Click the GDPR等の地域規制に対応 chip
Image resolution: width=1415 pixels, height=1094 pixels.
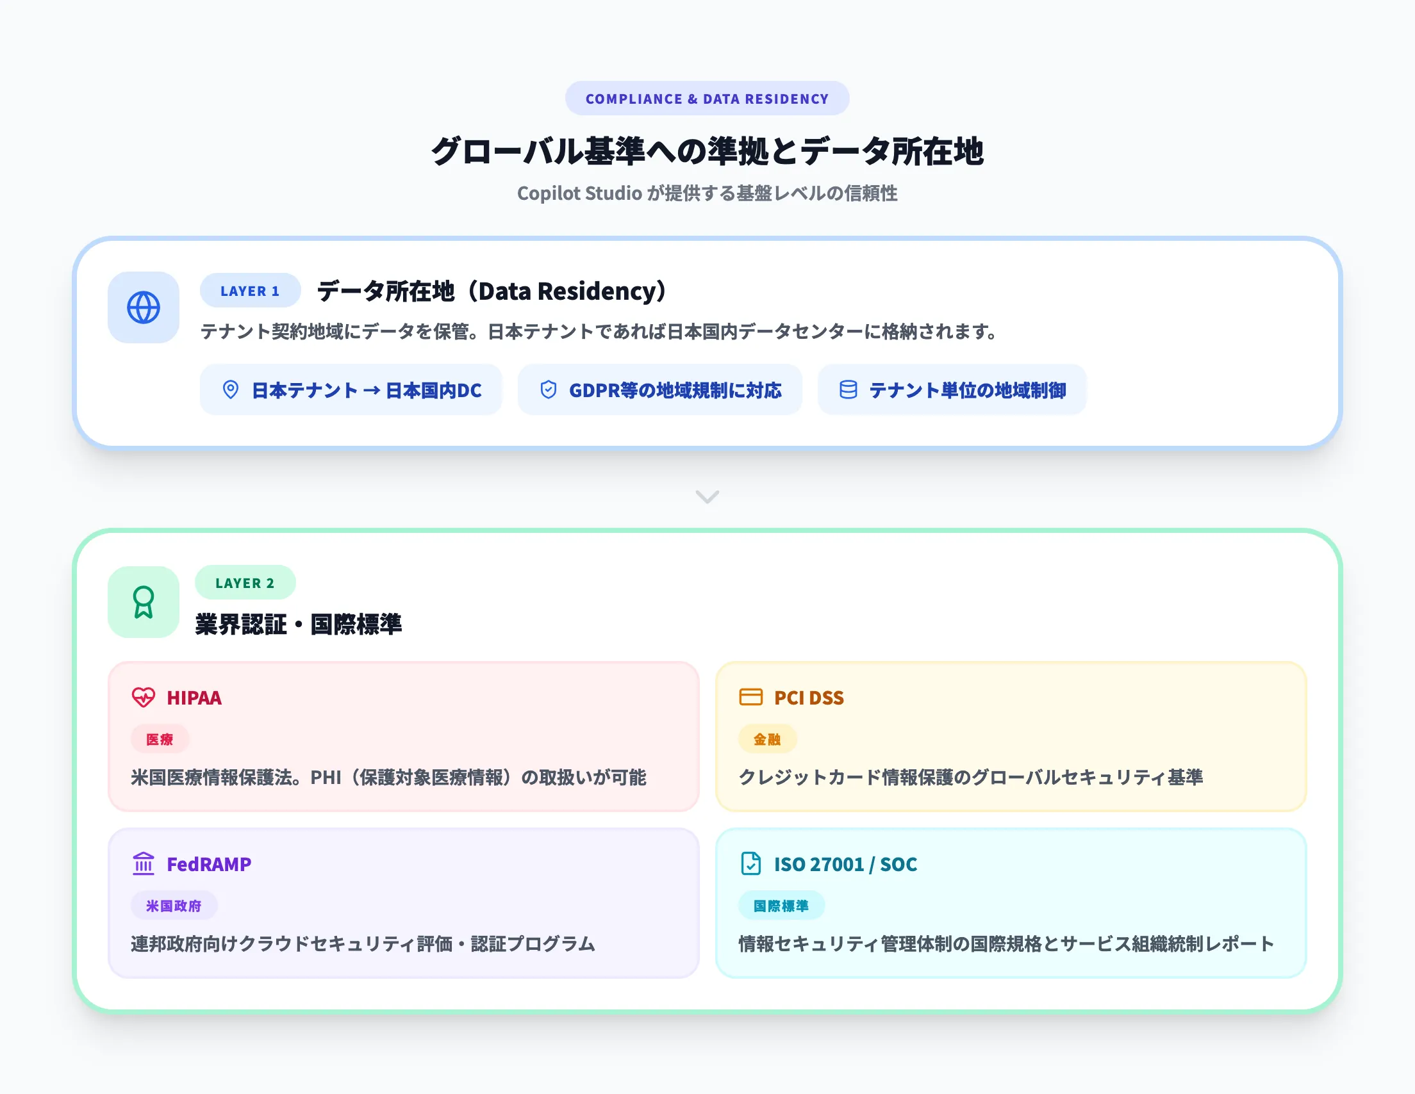click(x=659, y=389)
